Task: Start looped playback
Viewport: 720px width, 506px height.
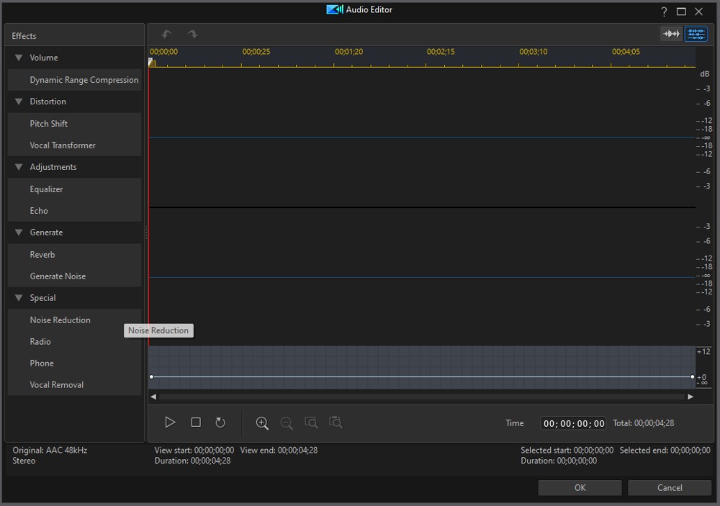Action: coord(220,423)
